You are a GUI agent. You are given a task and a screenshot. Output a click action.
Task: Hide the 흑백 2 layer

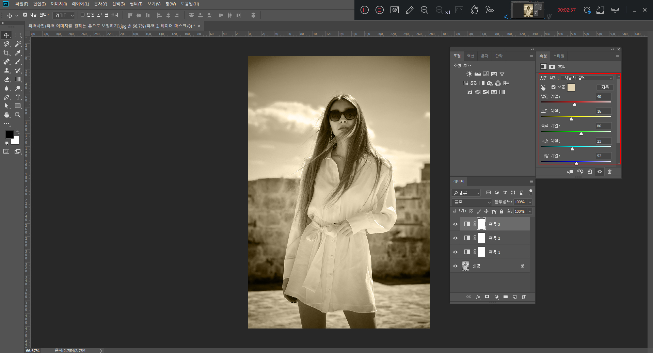click(x=455, y=238)
